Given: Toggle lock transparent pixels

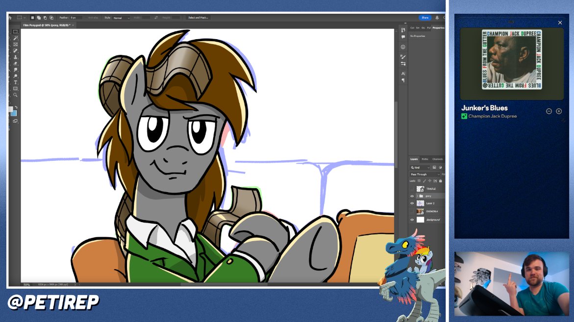Looking at the screenshot, I should tap(419, 181).
